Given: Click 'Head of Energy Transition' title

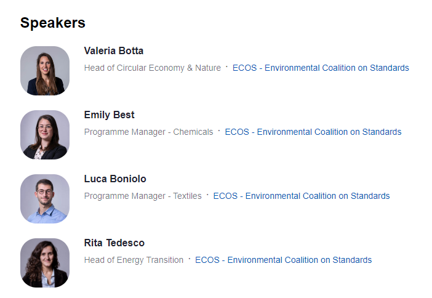Looking at the screenshot, I should coord(134,260).
